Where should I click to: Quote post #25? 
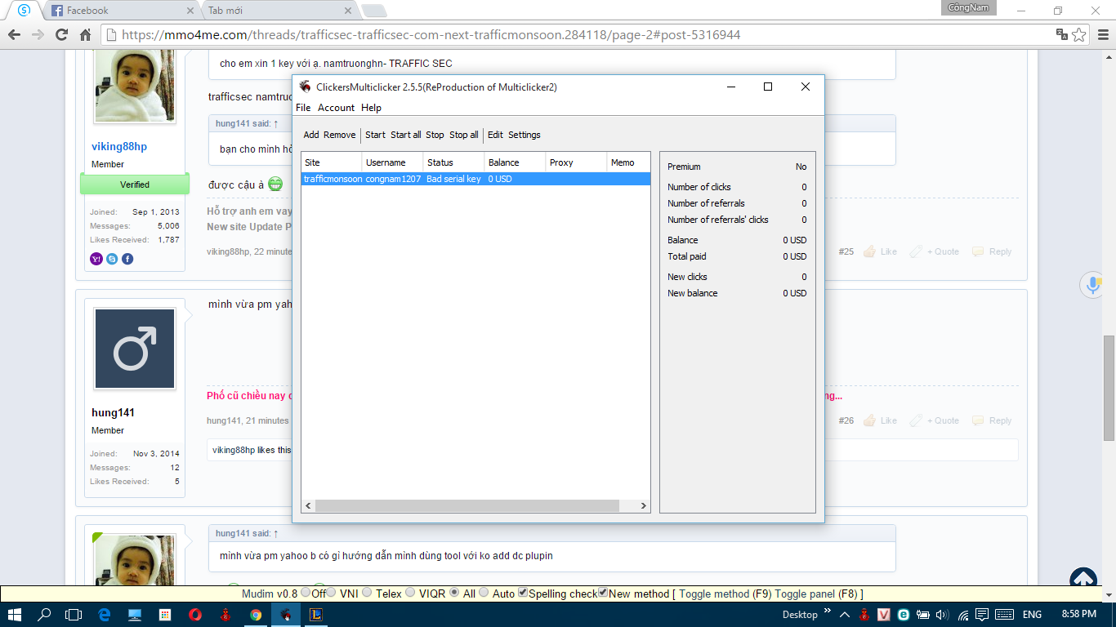click(935, 251)
